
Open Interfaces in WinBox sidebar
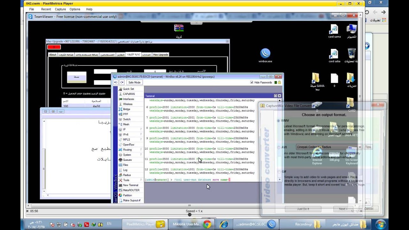[128, 99]
